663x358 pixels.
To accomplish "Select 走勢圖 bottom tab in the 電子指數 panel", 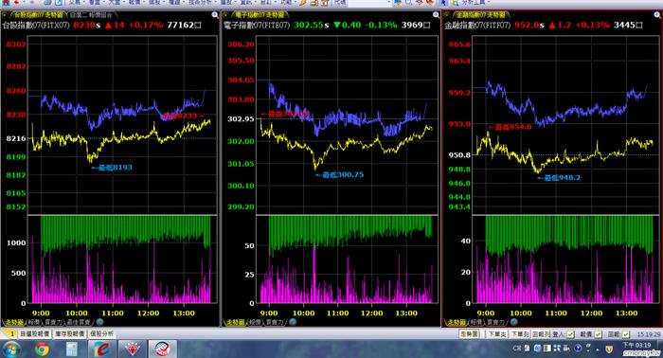I will 235,322.
